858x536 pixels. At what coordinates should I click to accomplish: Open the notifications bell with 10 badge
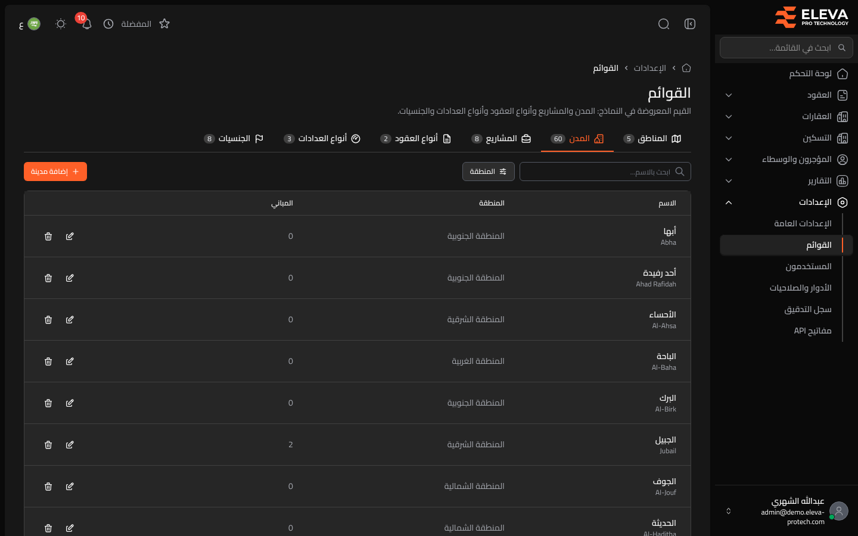click(x=86, y=24)
